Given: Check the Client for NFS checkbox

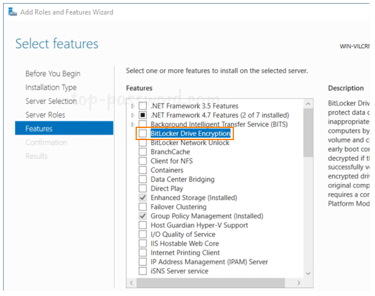Looking at the screenshot, I should tap(142, 161).
